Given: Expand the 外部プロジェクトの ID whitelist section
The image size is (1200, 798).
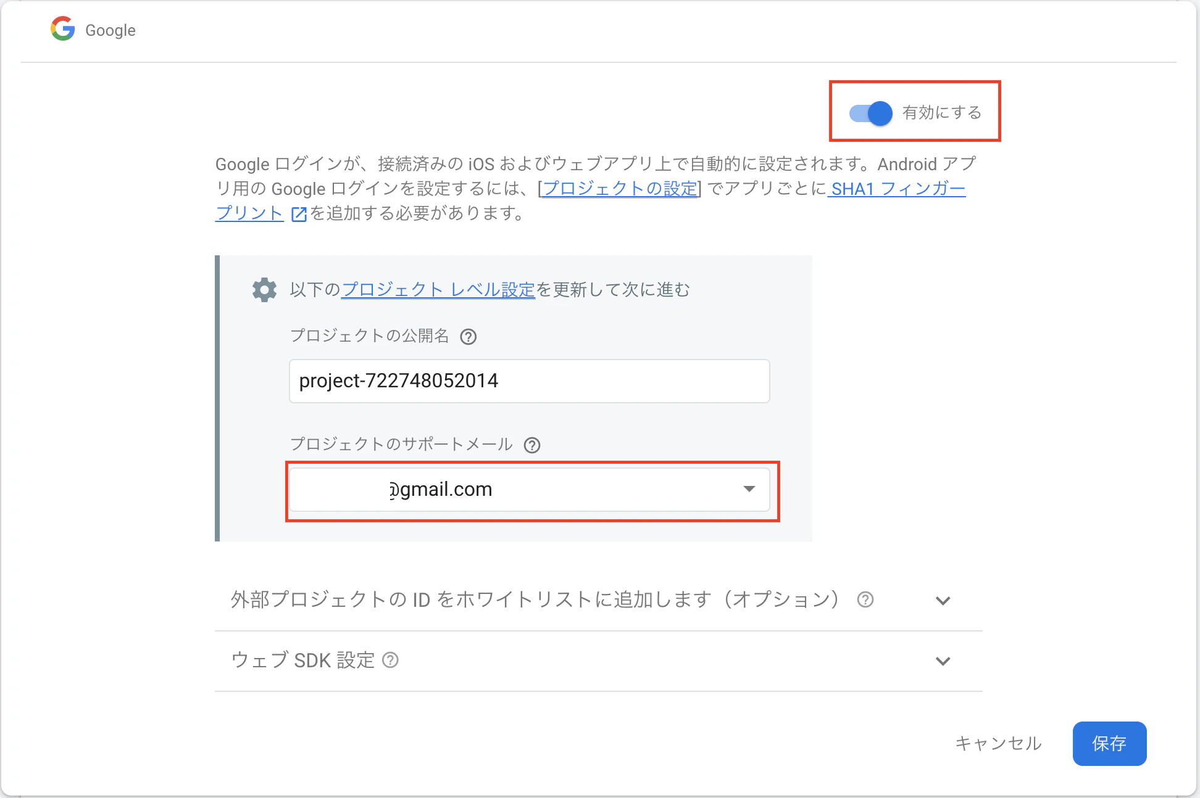Looking at the screenshot, I should pos(943,601).
